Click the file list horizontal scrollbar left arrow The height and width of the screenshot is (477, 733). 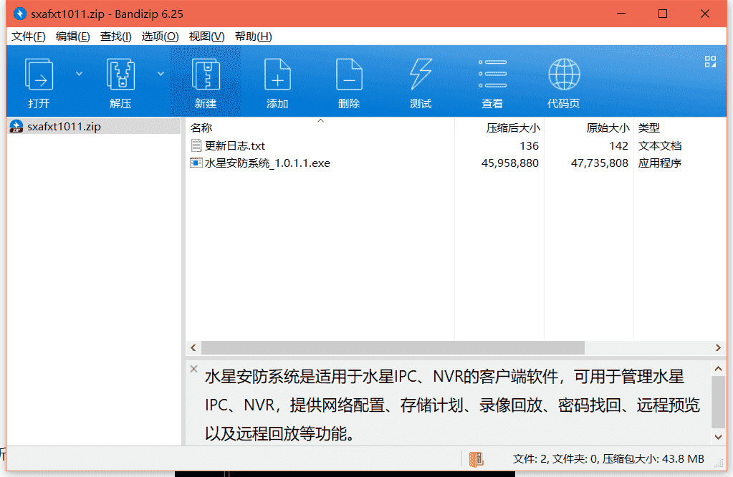pyautogui.click(x=193, y=347)
